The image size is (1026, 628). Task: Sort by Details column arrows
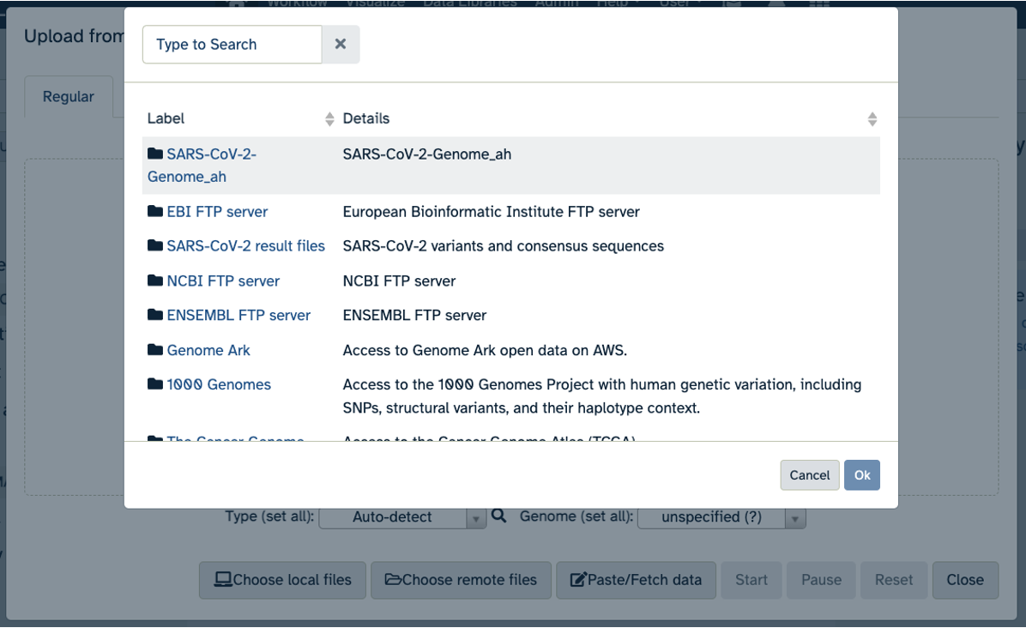pos(872,119)
